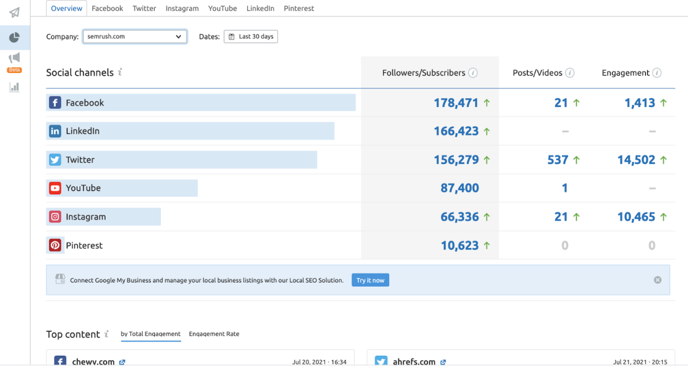Click the info icon beside Posts/Videos
The image size is (688, 366).
570,73
